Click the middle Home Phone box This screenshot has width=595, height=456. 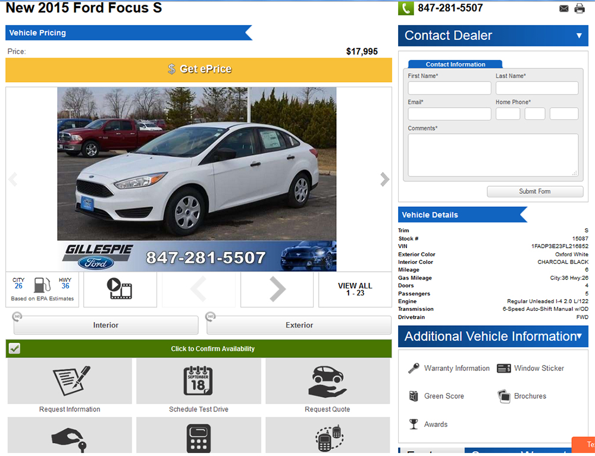(x=535, y=114)
